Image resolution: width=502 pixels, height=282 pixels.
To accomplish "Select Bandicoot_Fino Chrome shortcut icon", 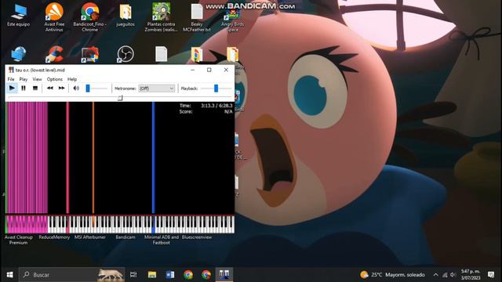I will pyautogui.click(x=89, y=17).
